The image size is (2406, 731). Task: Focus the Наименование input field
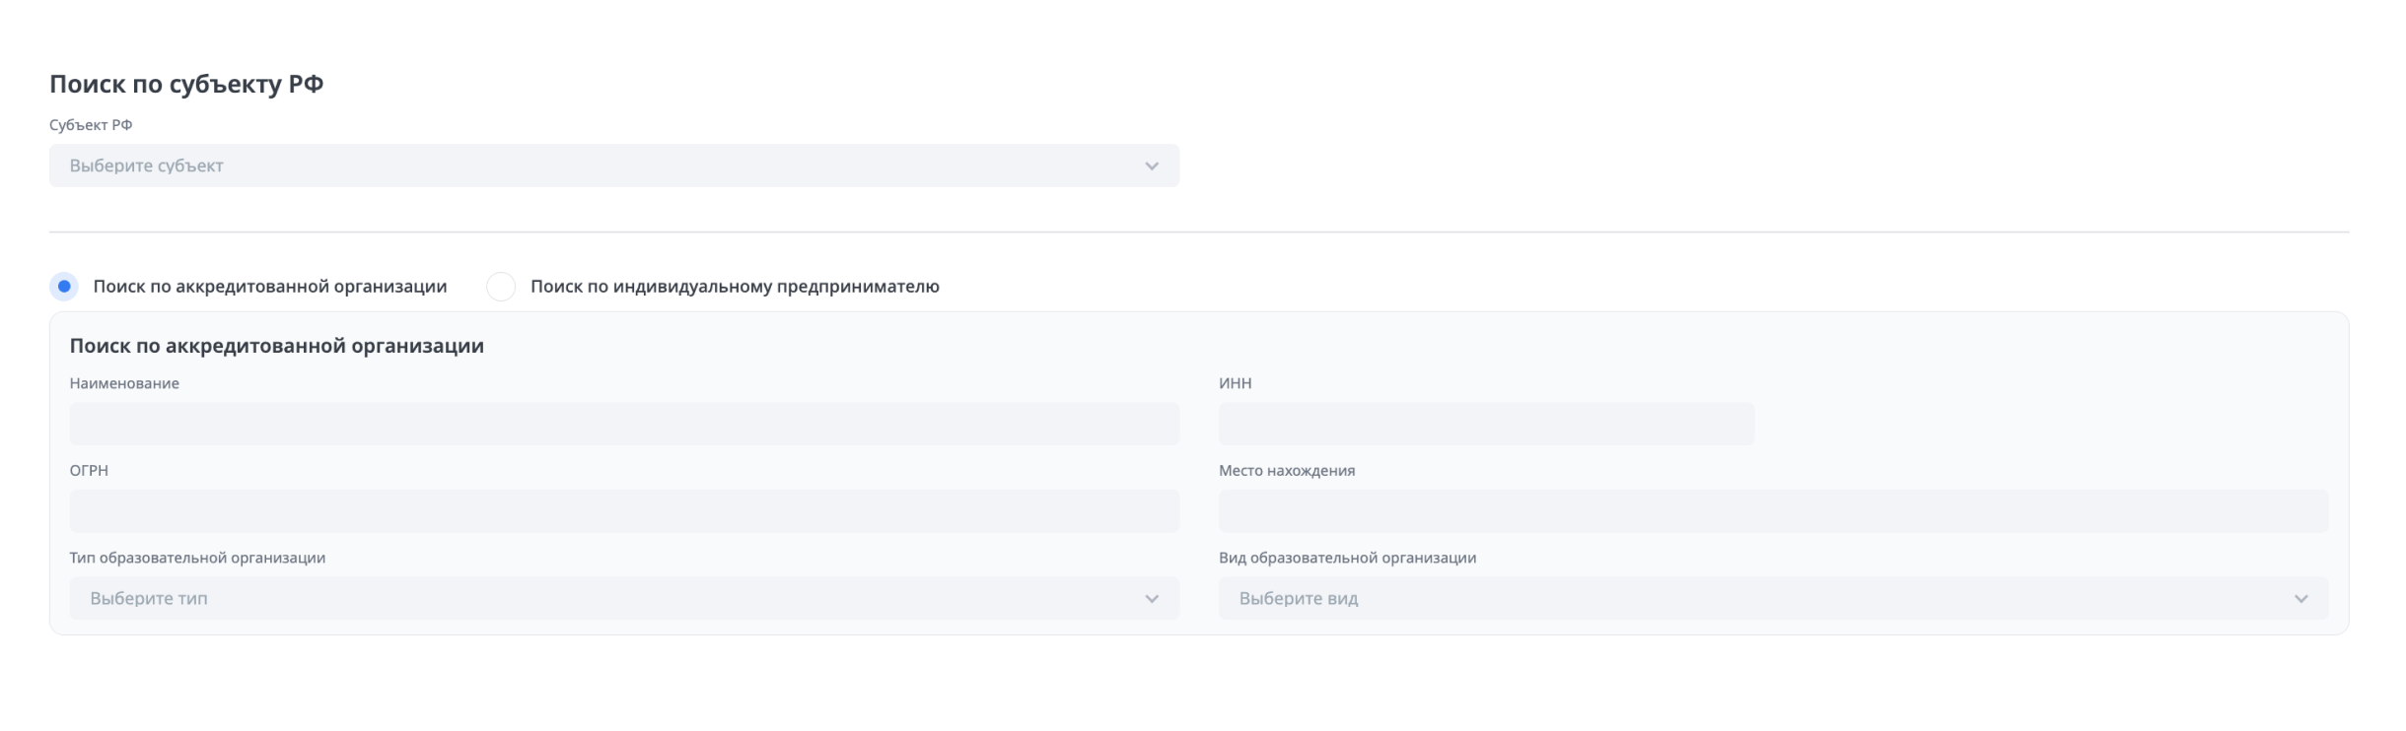tap(623, 424)
